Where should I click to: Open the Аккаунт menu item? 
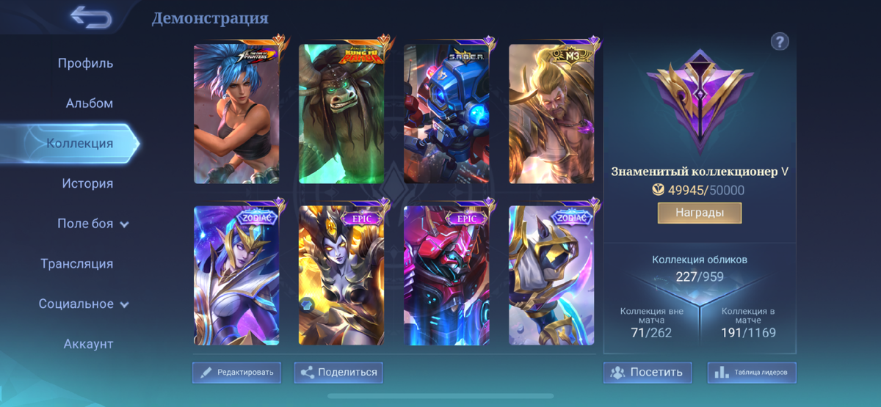coord(88,344)
